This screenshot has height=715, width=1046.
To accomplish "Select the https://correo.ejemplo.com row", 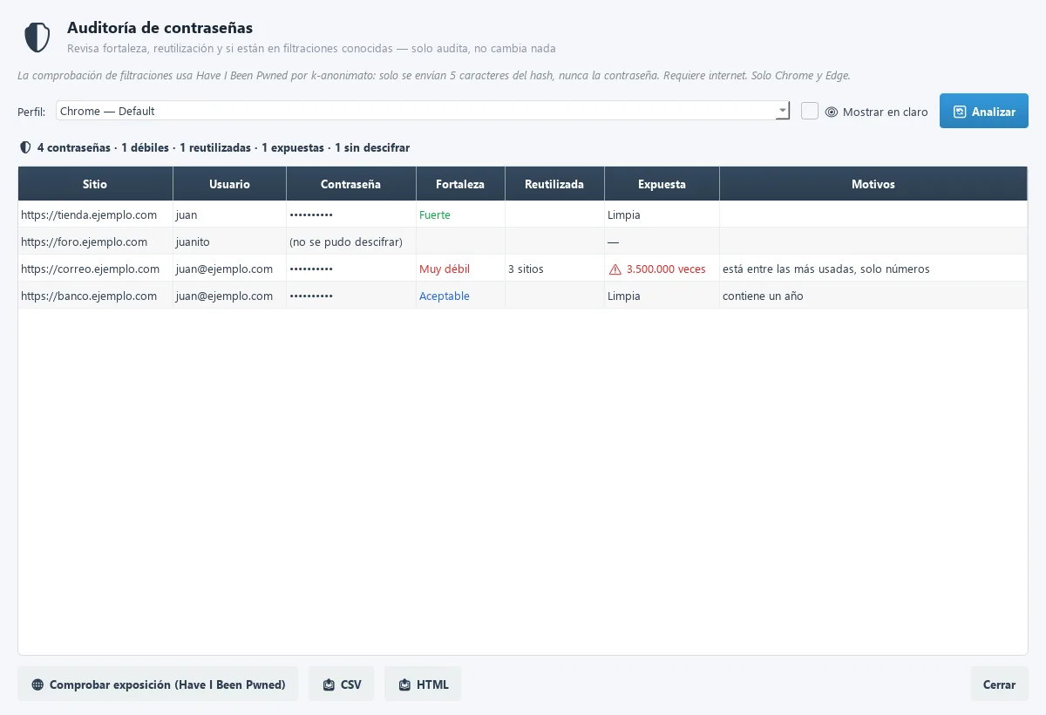I will (523, 269).
